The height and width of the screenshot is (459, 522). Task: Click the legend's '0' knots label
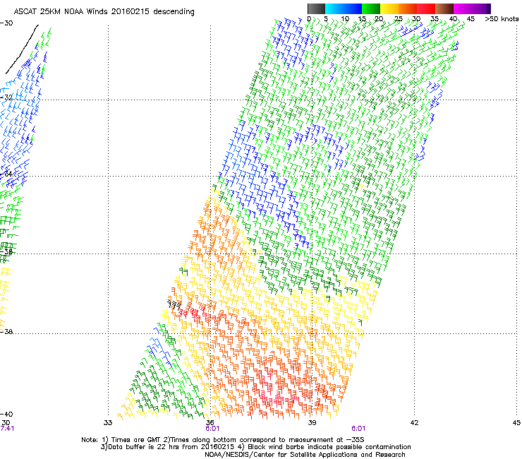click(309, 19)
